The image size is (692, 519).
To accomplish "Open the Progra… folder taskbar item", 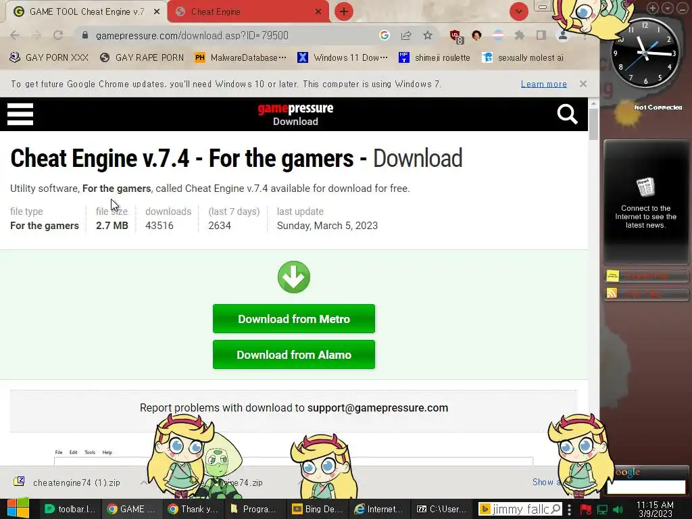I will 254,509.
